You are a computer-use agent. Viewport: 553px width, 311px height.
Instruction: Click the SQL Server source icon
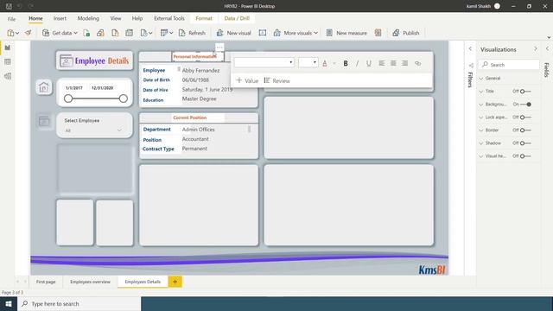click(115, 33)
